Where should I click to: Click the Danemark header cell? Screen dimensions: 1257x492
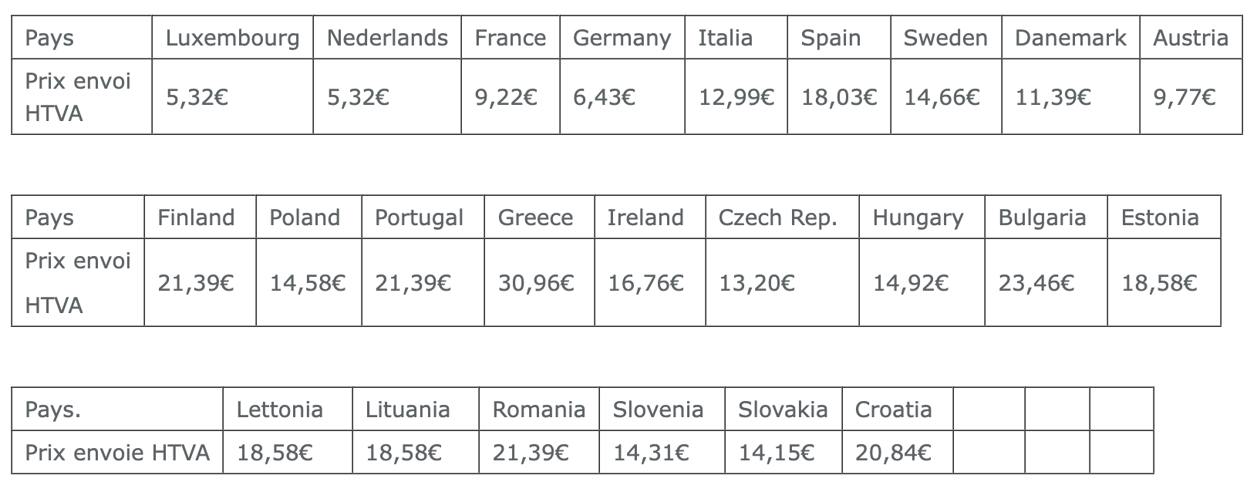click(1071, 38)
